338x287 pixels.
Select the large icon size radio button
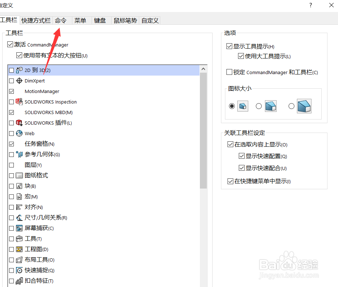click(291, 106)
